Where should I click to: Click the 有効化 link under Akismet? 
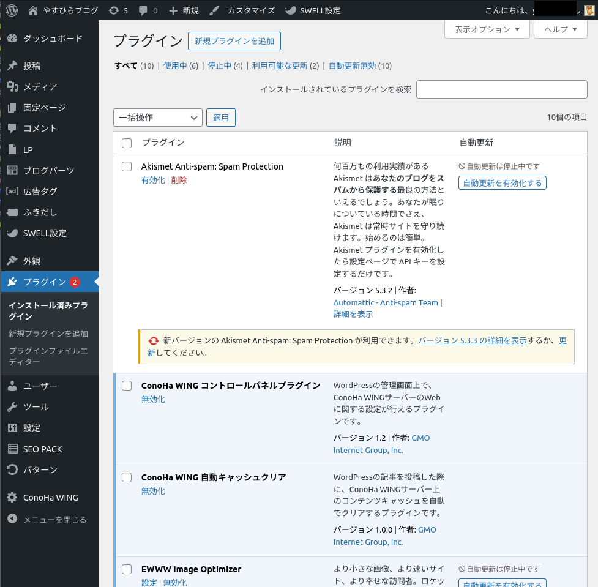pos(153,180)
